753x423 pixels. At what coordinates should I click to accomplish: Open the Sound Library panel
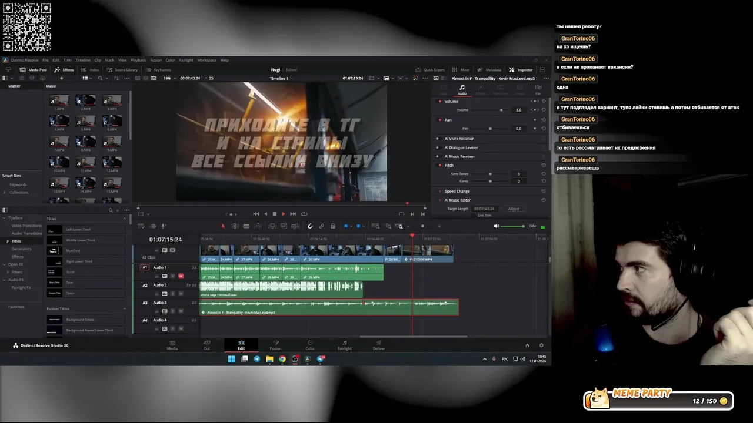click(x=122, y=70)
